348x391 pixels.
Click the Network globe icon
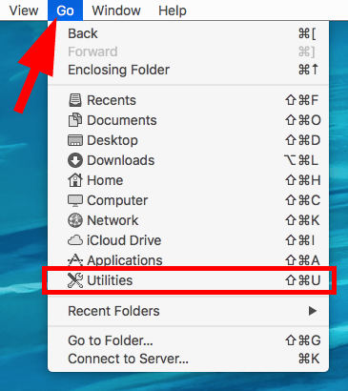point(75,220)
